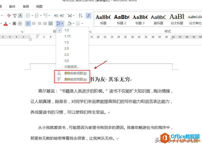Apply multilevel list formatting
Viewport: 202px width, 145px height.
[46, 16]
